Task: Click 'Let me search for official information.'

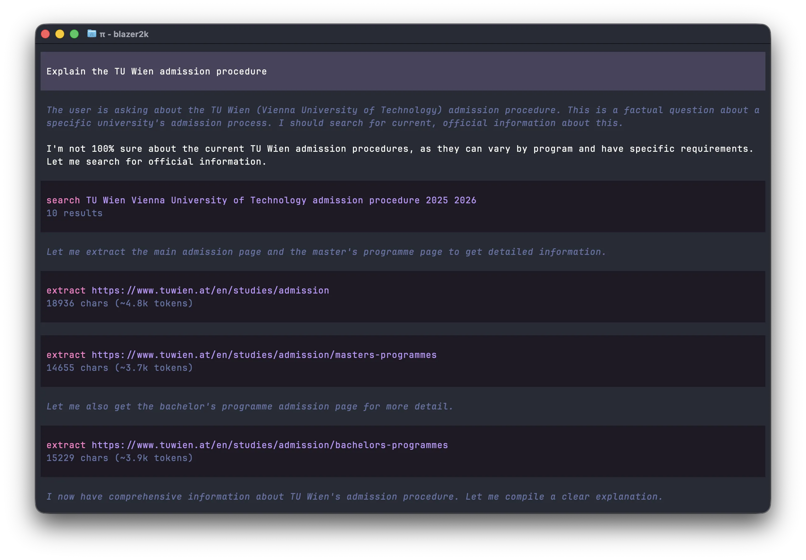Action: 157,162
